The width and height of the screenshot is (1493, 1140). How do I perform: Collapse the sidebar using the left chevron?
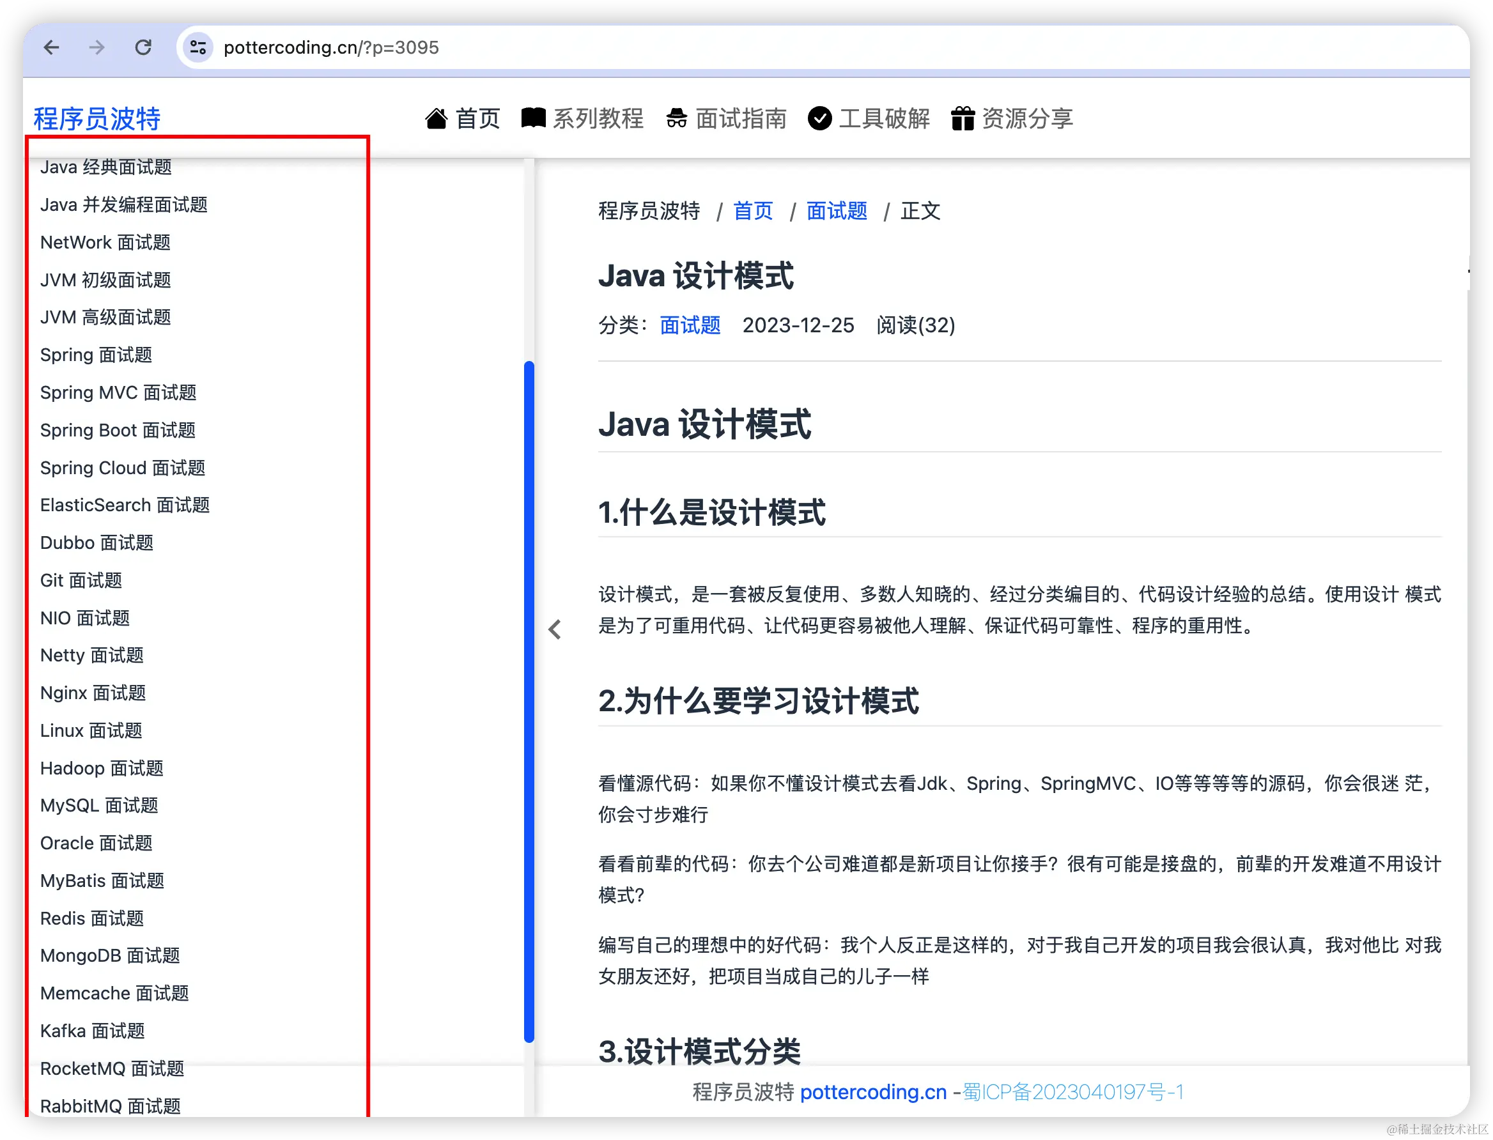point(556,629)
